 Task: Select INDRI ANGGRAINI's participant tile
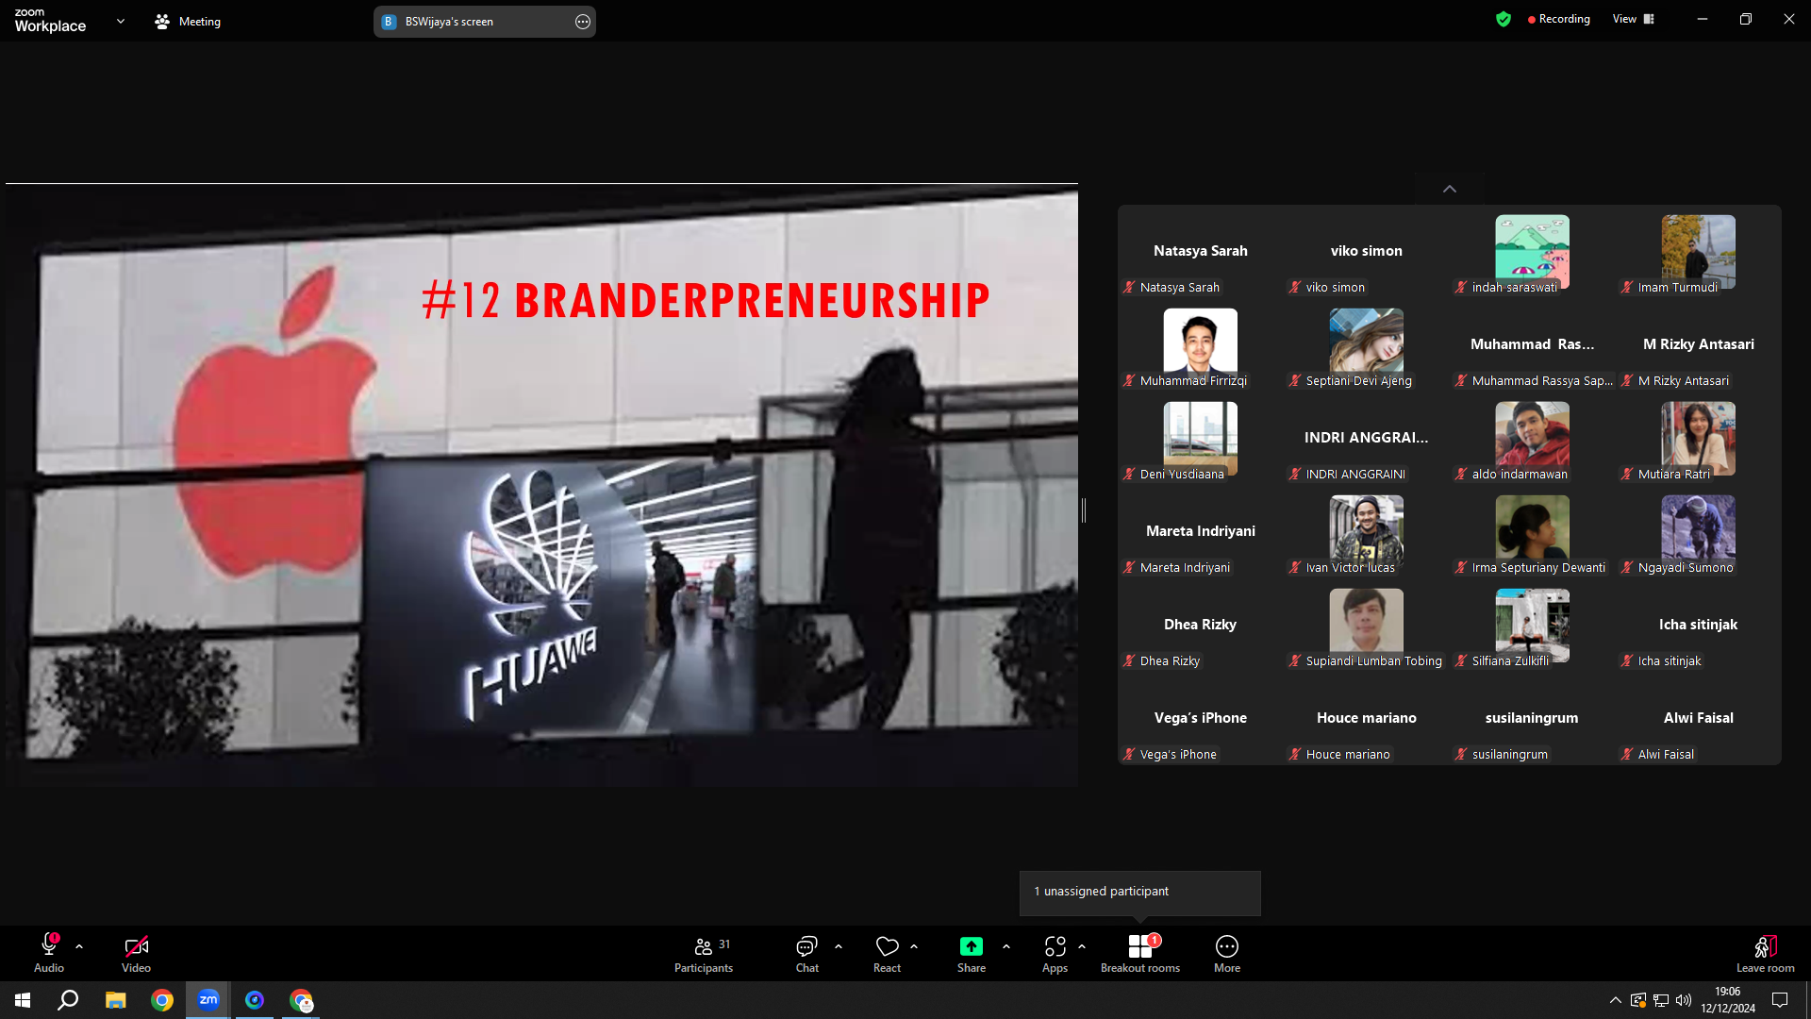click(x=1367, y=438)
